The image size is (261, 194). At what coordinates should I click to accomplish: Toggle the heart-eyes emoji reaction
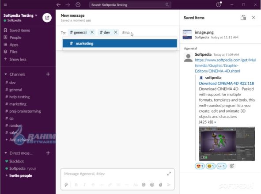200,166
